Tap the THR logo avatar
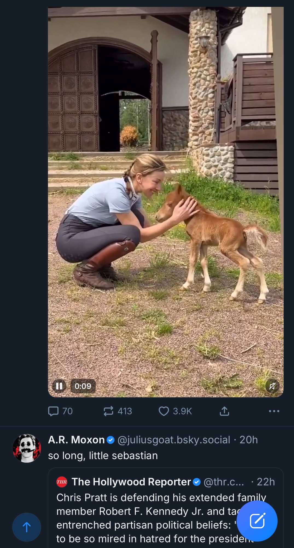The image size is (294, 548). 62,482
